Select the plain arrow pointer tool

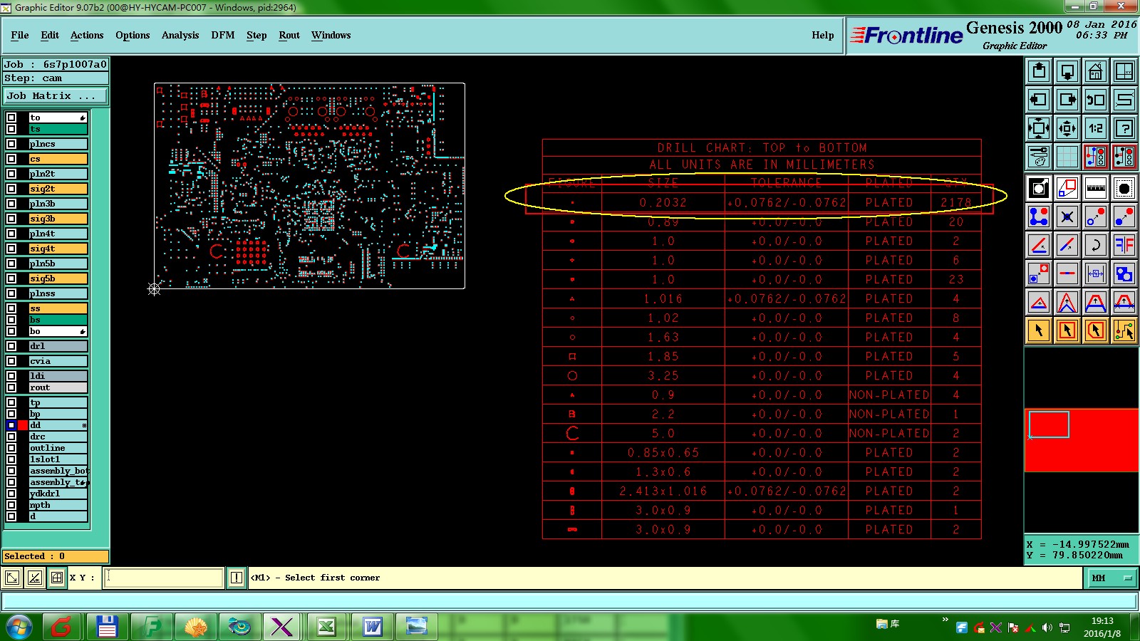tap(1039, 330)
